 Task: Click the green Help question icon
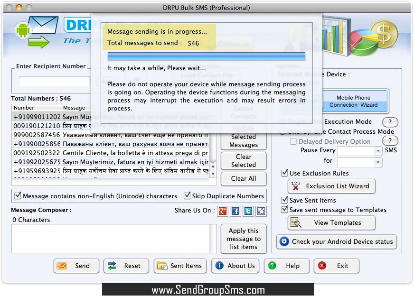pyautogui.click(x=272, y=265)
